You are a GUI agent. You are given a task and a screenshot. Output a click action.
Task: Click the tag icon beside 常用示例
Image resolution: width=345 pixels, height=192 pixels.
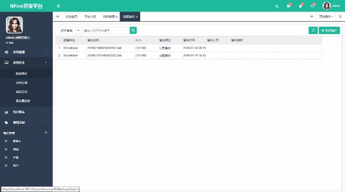pos(6,122)
